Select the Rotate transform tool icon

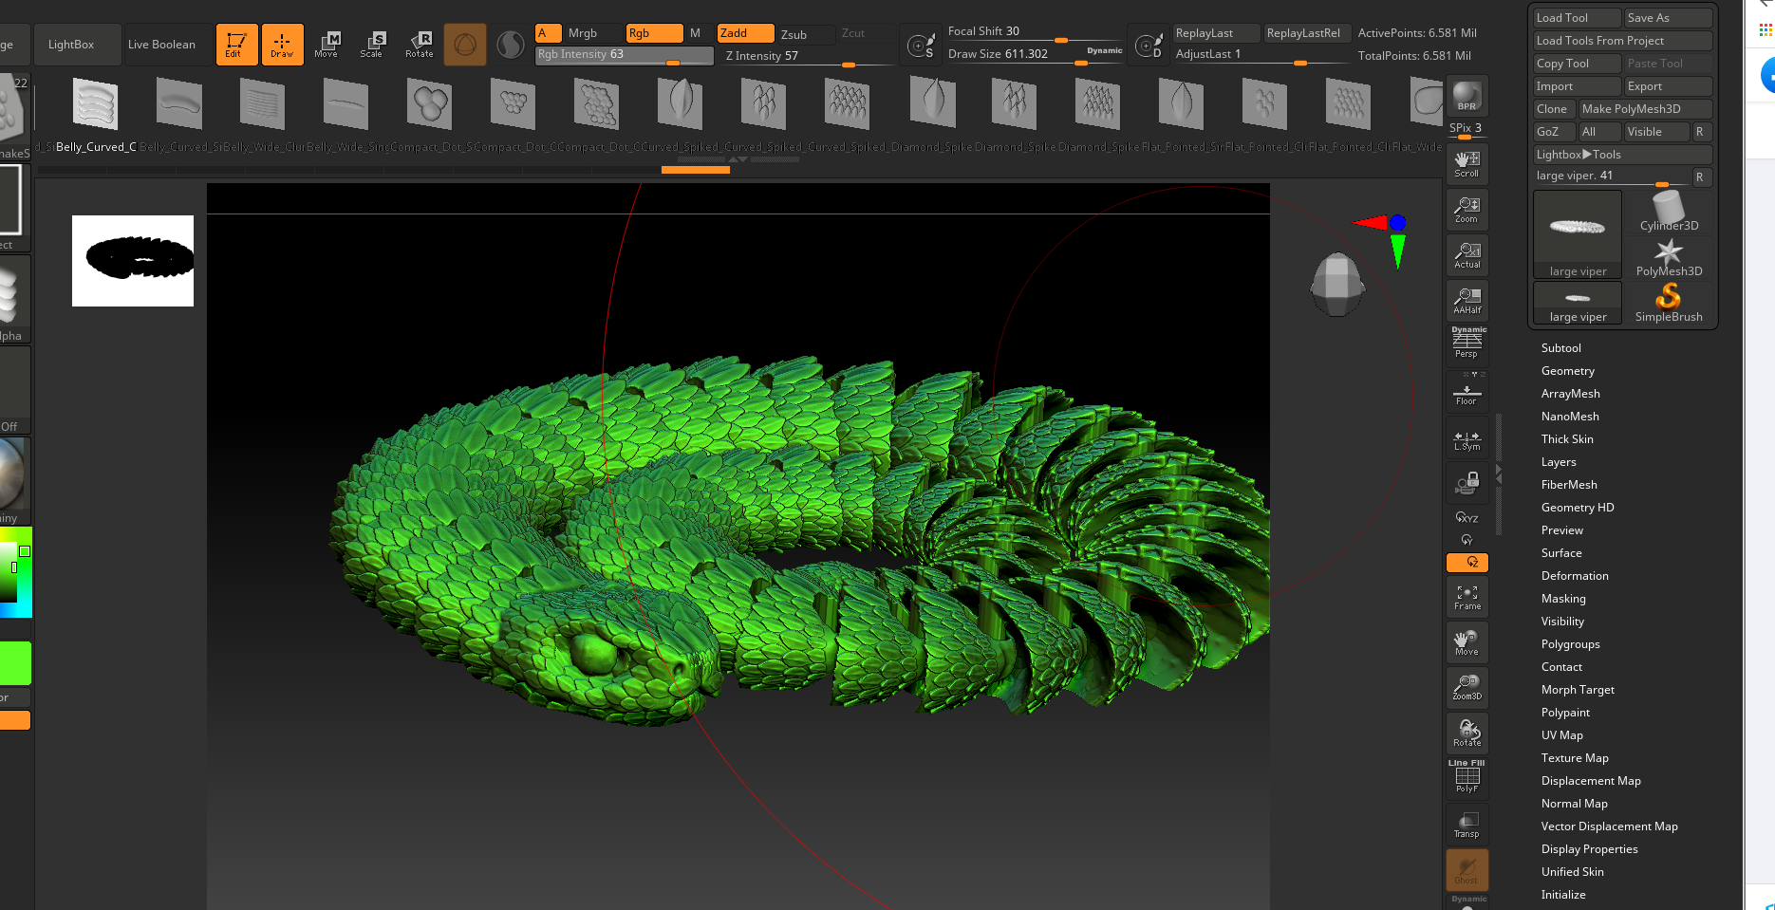[419, 44]
